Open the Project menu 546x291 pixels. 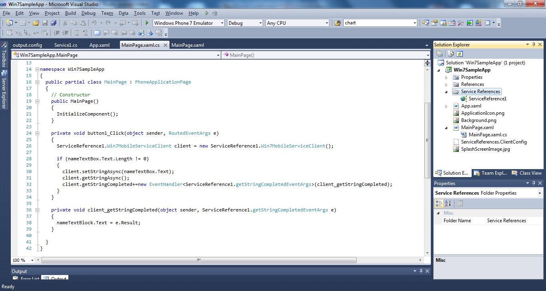click(x=52, y=13)
